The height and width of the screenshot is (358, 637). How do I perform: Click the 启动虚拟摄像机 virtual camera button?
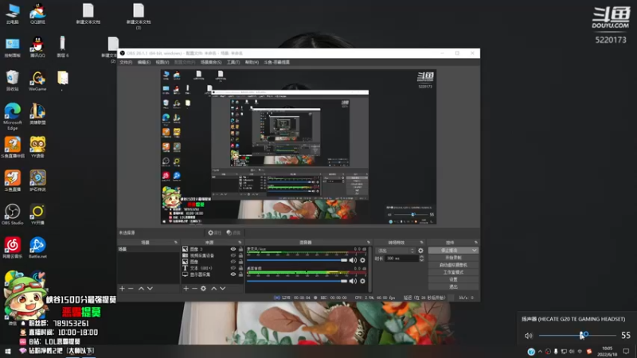[453, 265]
